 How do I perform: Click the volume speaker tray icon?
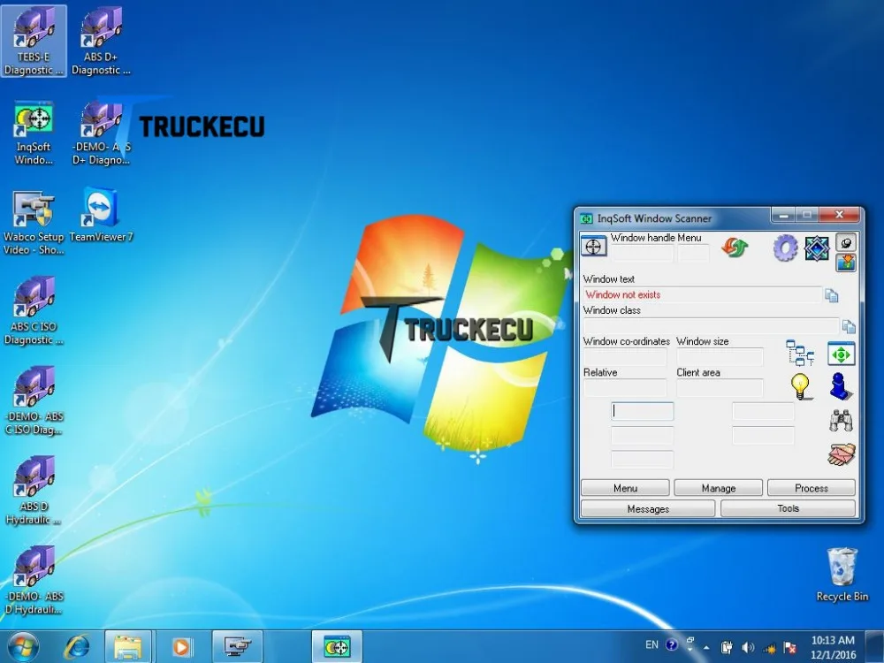click(x=748, y=647)
